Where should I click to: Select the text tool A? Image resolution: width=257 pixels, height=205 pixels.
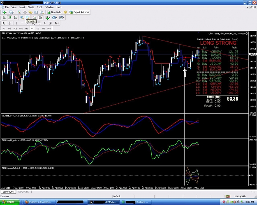point(44,23)
